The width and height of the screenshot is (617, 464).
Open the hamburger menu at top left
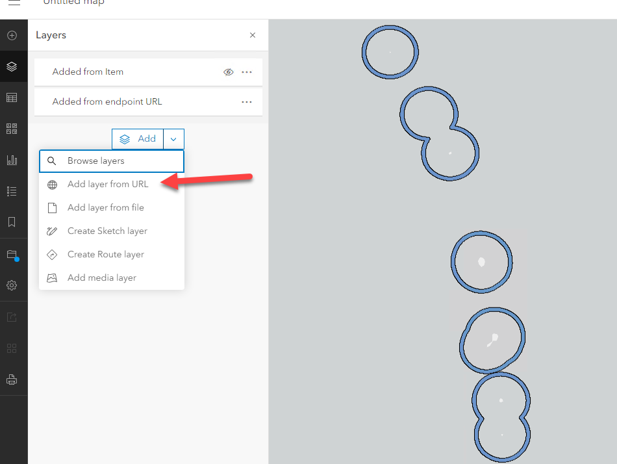[x=14, y=3]
